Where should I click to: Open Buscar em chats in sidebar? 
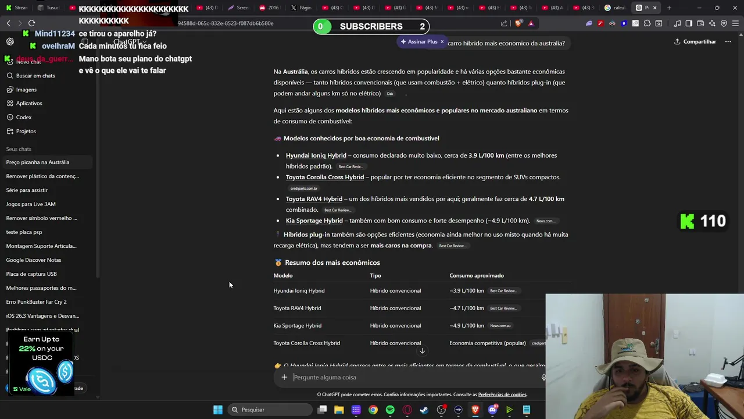pos(35,76)
